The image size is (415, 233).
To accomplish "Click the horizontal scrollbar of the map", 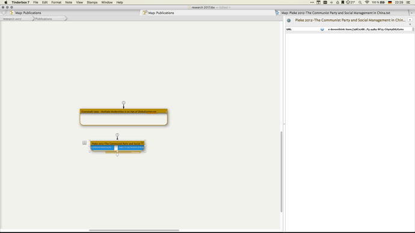I will pyautogui.click(x=134, y=231).
